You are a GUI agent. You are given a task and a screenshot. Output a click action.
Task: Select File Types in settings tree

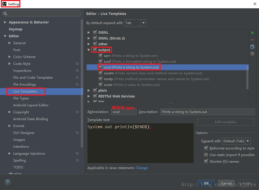tap(21, 98)
